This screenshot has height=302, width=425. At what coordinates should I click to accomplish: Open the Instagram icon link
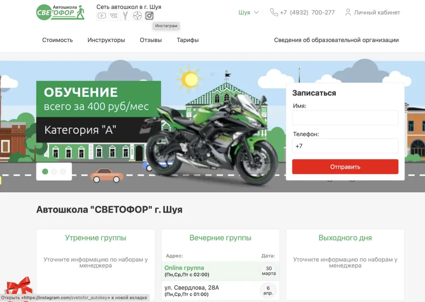click(x=149, y=16)
